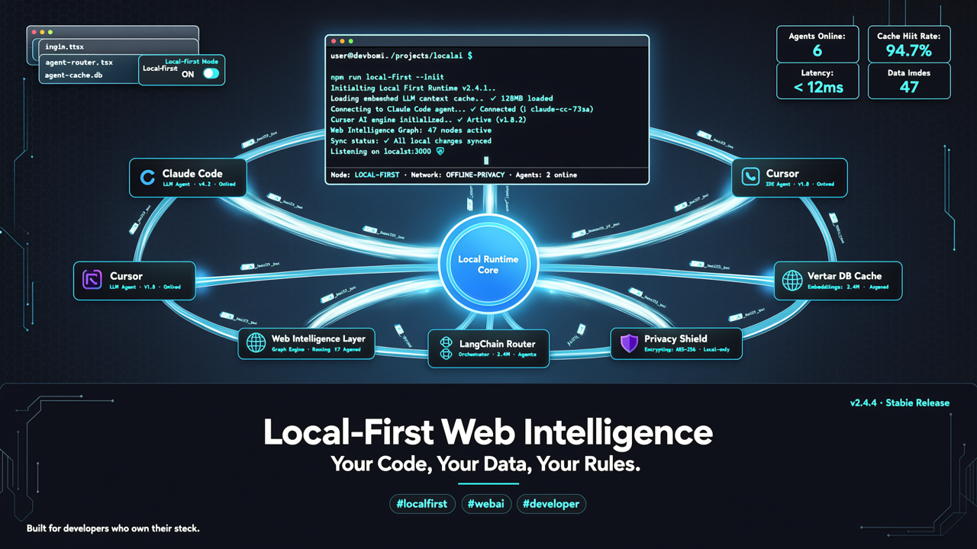Click the Claude Code card title
977x549 pixels.
[192, 174]
